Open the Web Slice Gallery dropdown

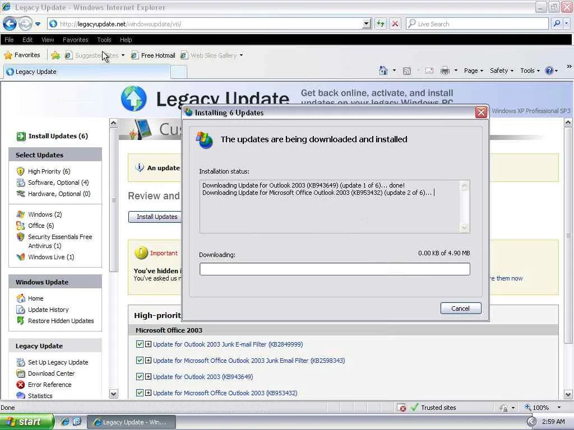point(241,55)
